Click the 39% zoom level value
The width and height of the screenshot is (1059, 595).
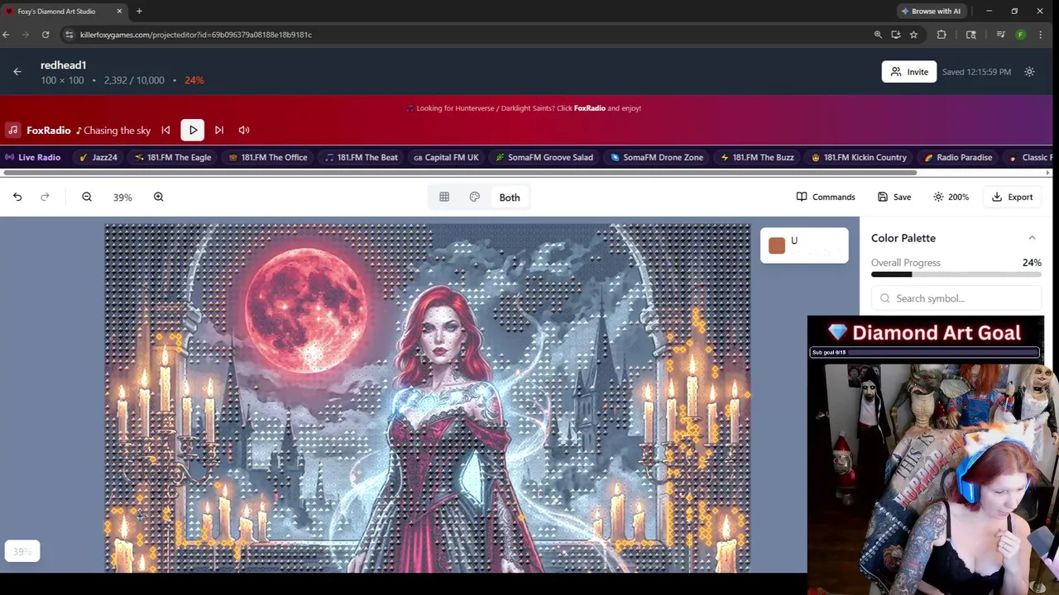122,198
